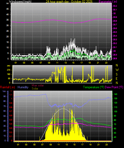Click hour label 23 below windspeed graph

106,63
